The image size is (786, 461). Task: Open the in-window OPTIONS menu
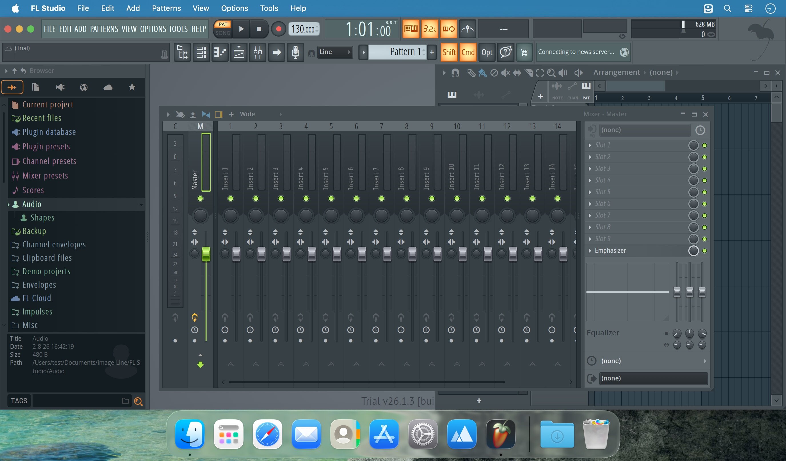(153, 29)
